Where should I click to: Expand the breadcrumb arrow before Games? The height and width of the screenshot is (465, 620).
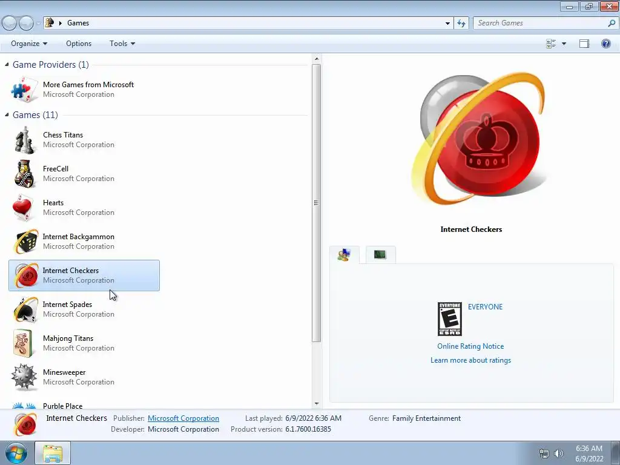coord(61,23)
